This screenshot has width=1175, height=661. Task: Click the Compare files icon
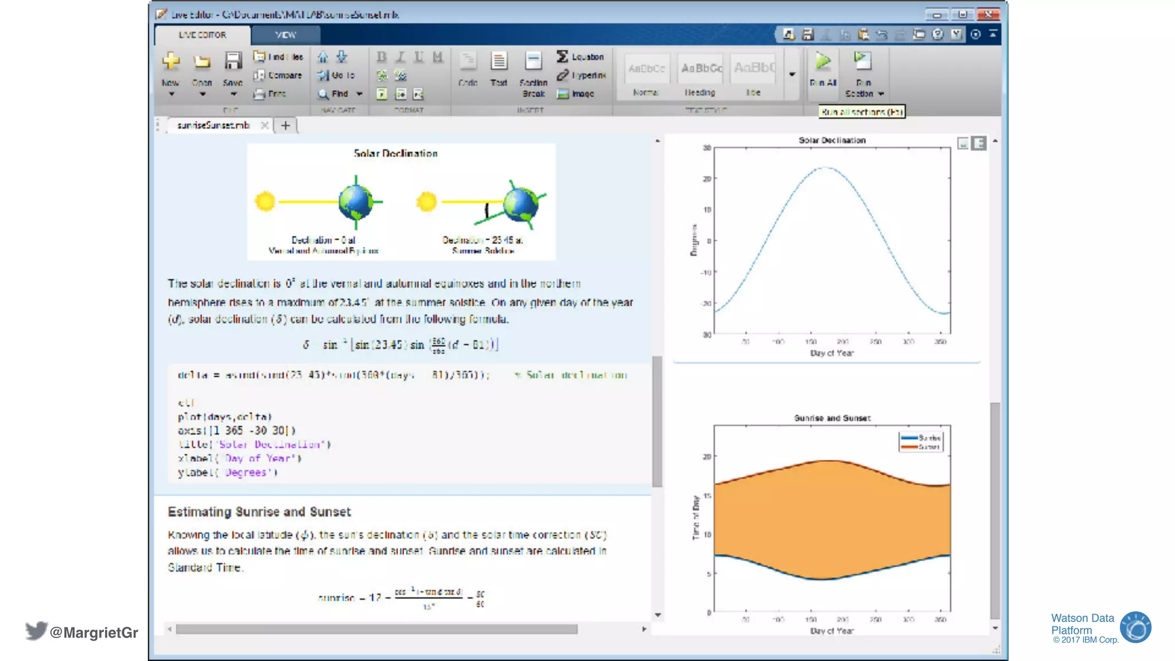tap(259, 75)
